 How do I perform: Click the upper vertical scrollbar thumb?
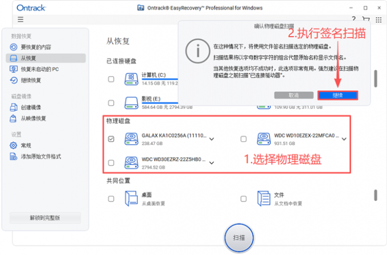click(x=376, y=79)
